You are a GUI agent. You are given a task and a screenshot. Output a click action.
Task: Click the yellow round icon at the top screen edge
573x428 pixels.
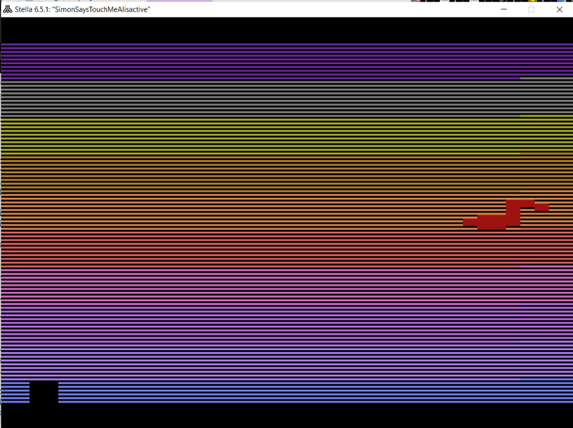532,2
